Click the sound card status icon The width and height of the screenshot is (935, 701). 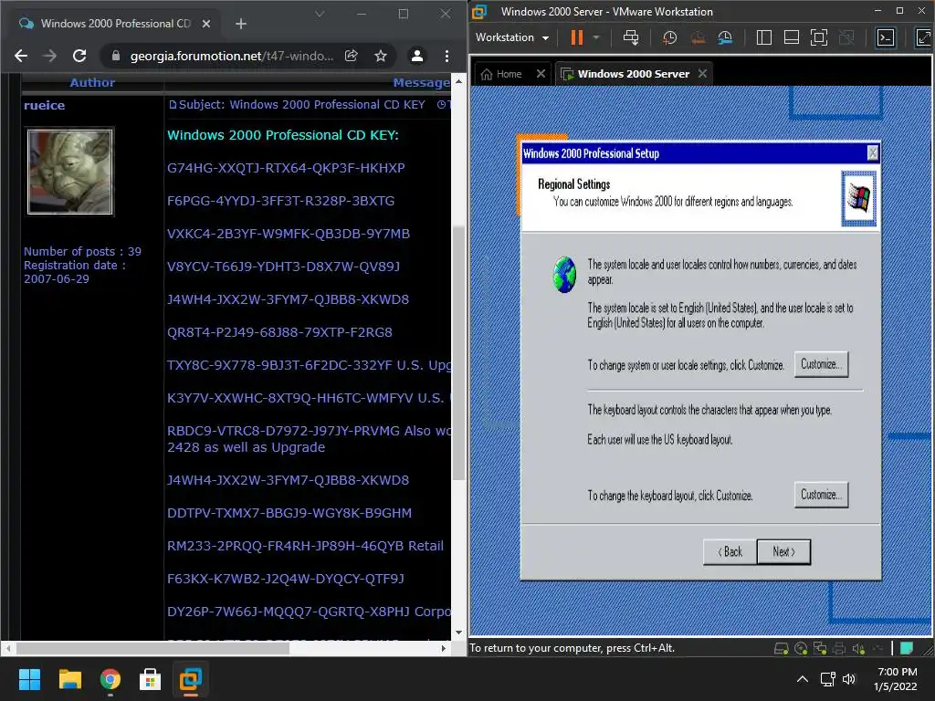coord(858,648)
